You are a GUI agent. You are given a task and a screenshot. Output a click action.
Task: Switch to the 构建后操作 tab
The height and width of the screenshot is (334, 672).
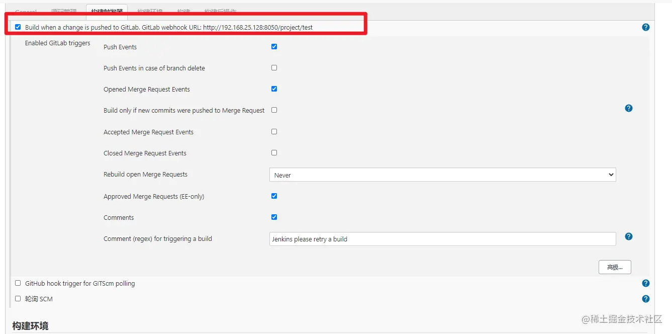click(x=220, y=11)
